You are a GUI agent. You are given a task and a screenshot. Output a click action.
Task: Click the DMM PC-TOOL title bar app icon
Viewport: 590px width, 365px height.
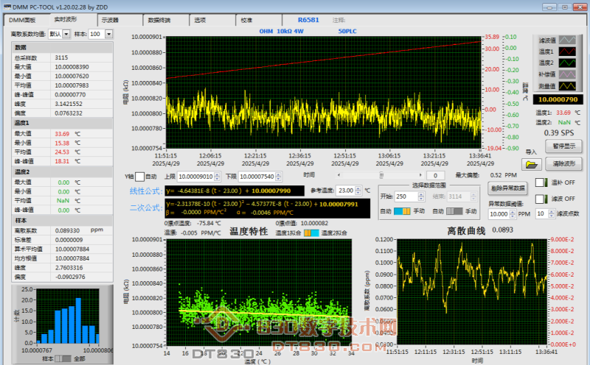point(7,7)
